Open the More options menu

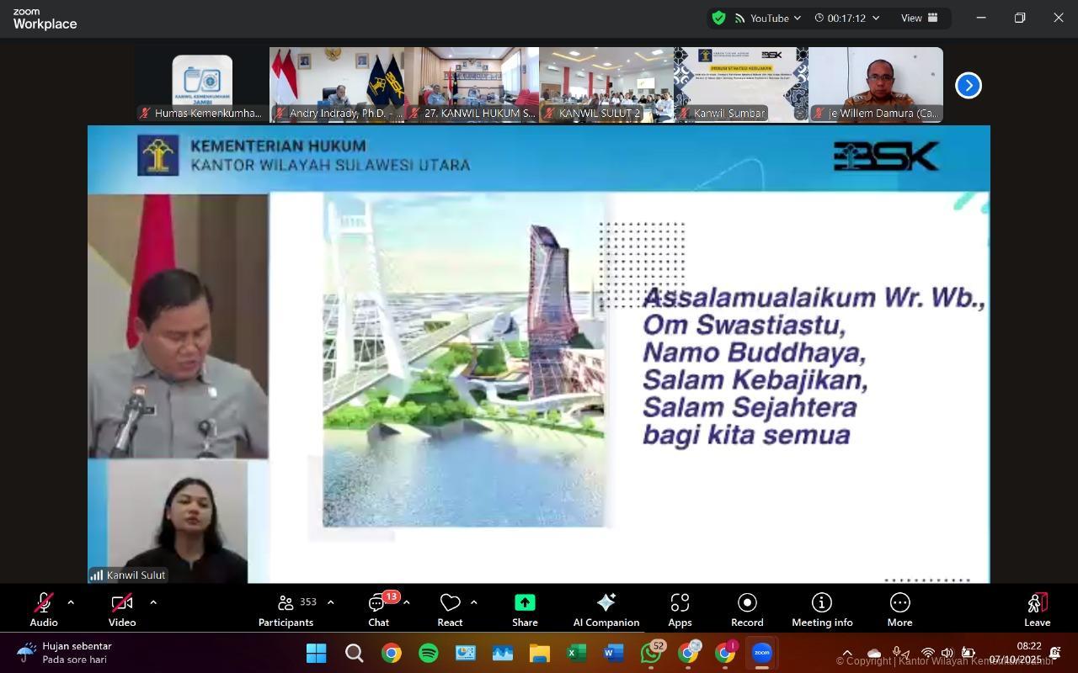[899, 609]
